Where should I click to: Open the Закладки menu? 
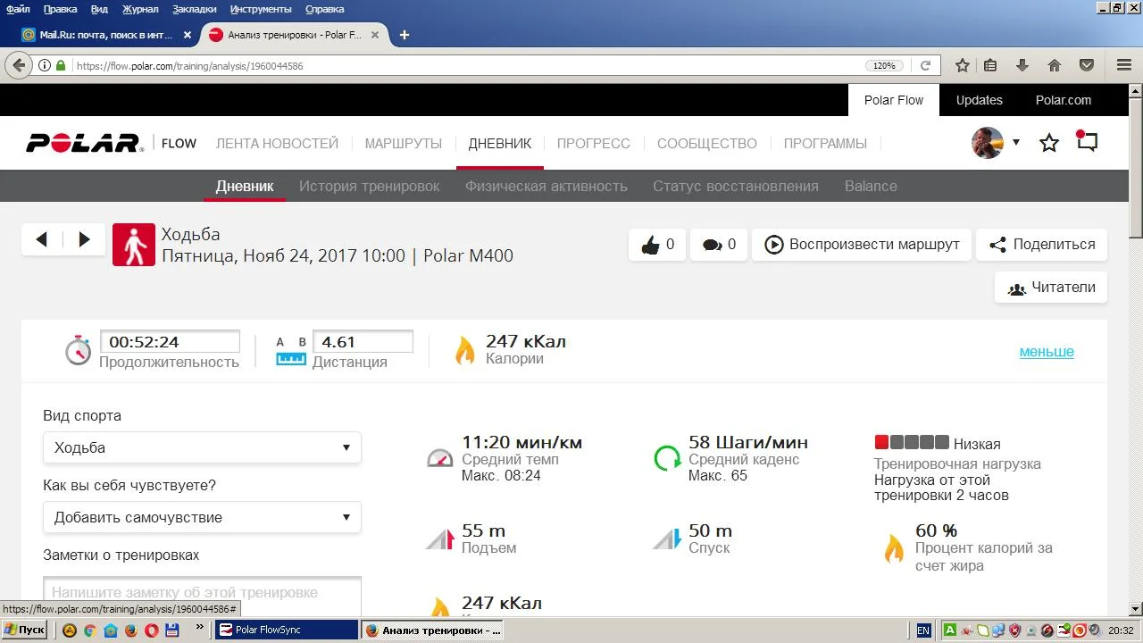pyautogui.click(x=194, y=9)
